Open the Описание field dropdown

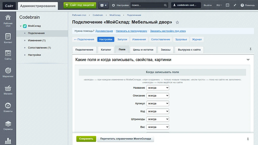pos(158,96)
